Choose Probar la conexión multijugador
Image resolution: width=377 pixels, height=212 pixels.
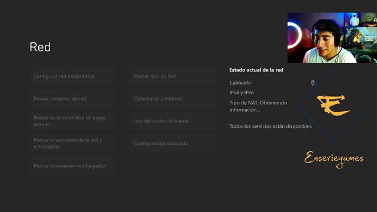pos(72,165)
